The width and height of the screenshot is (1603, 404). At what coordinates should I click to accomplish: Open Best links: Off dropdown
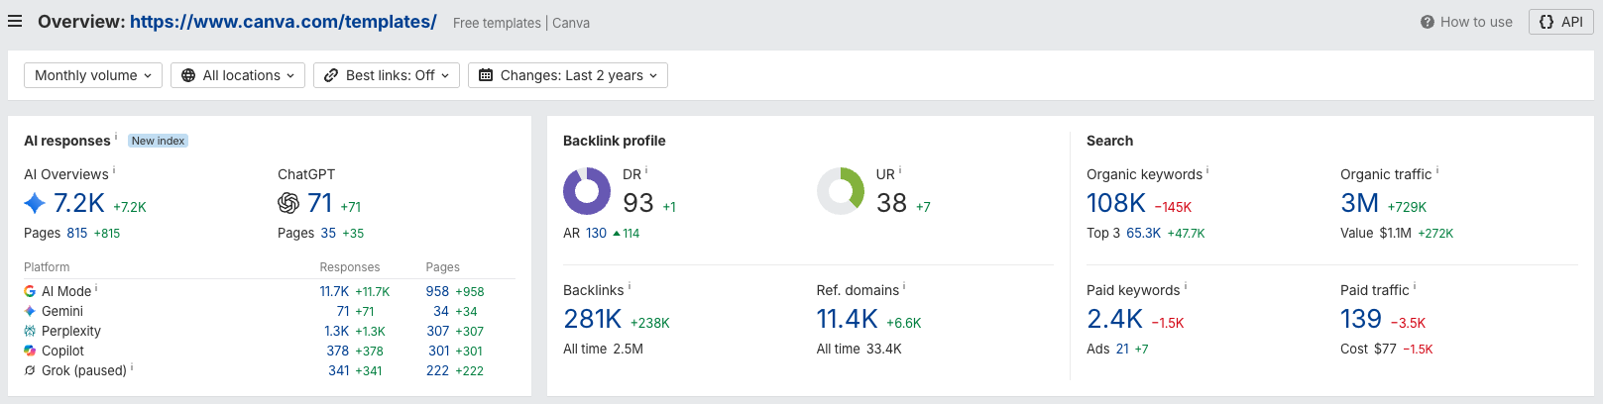[387, 75]
